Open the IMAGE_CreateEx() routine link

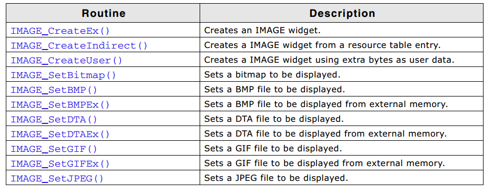point(60,31)
